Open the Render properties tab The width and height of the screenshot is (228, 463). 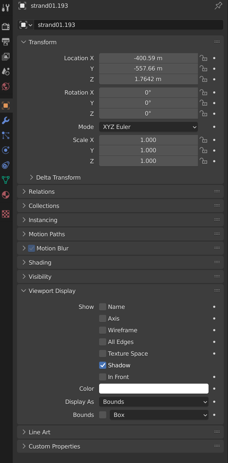pyautogui.click(x=6, y=27)
